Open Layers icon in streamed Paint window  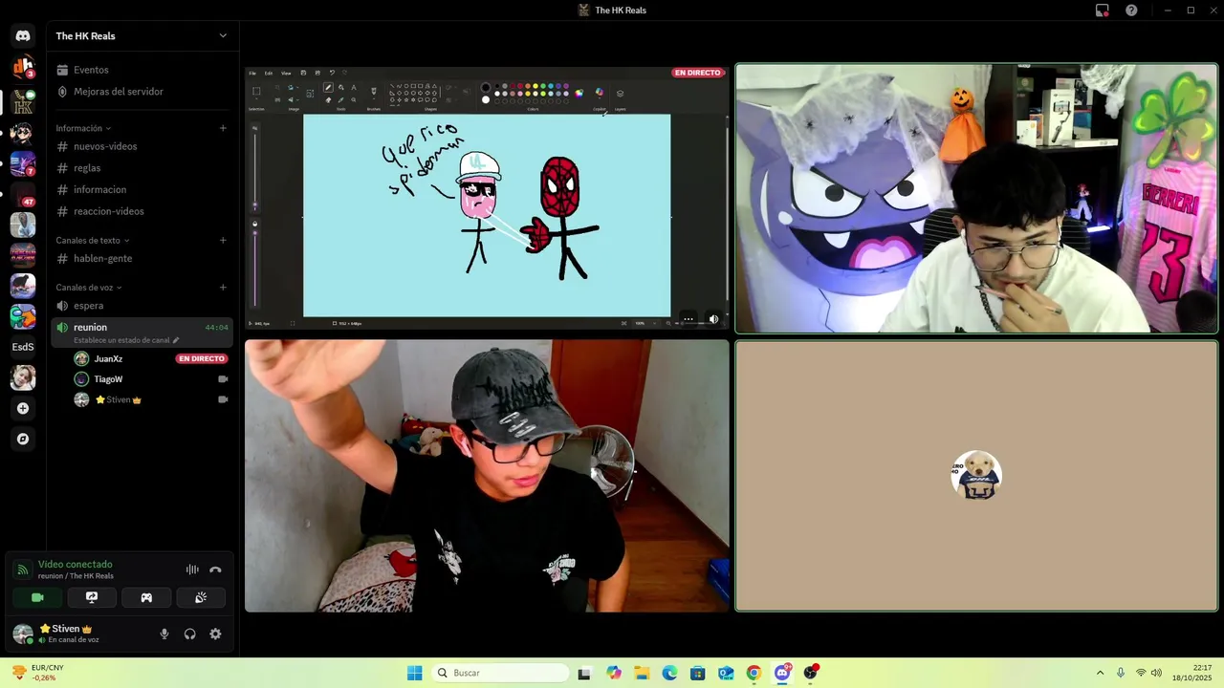pyautogui.click(x=620, y=94)
